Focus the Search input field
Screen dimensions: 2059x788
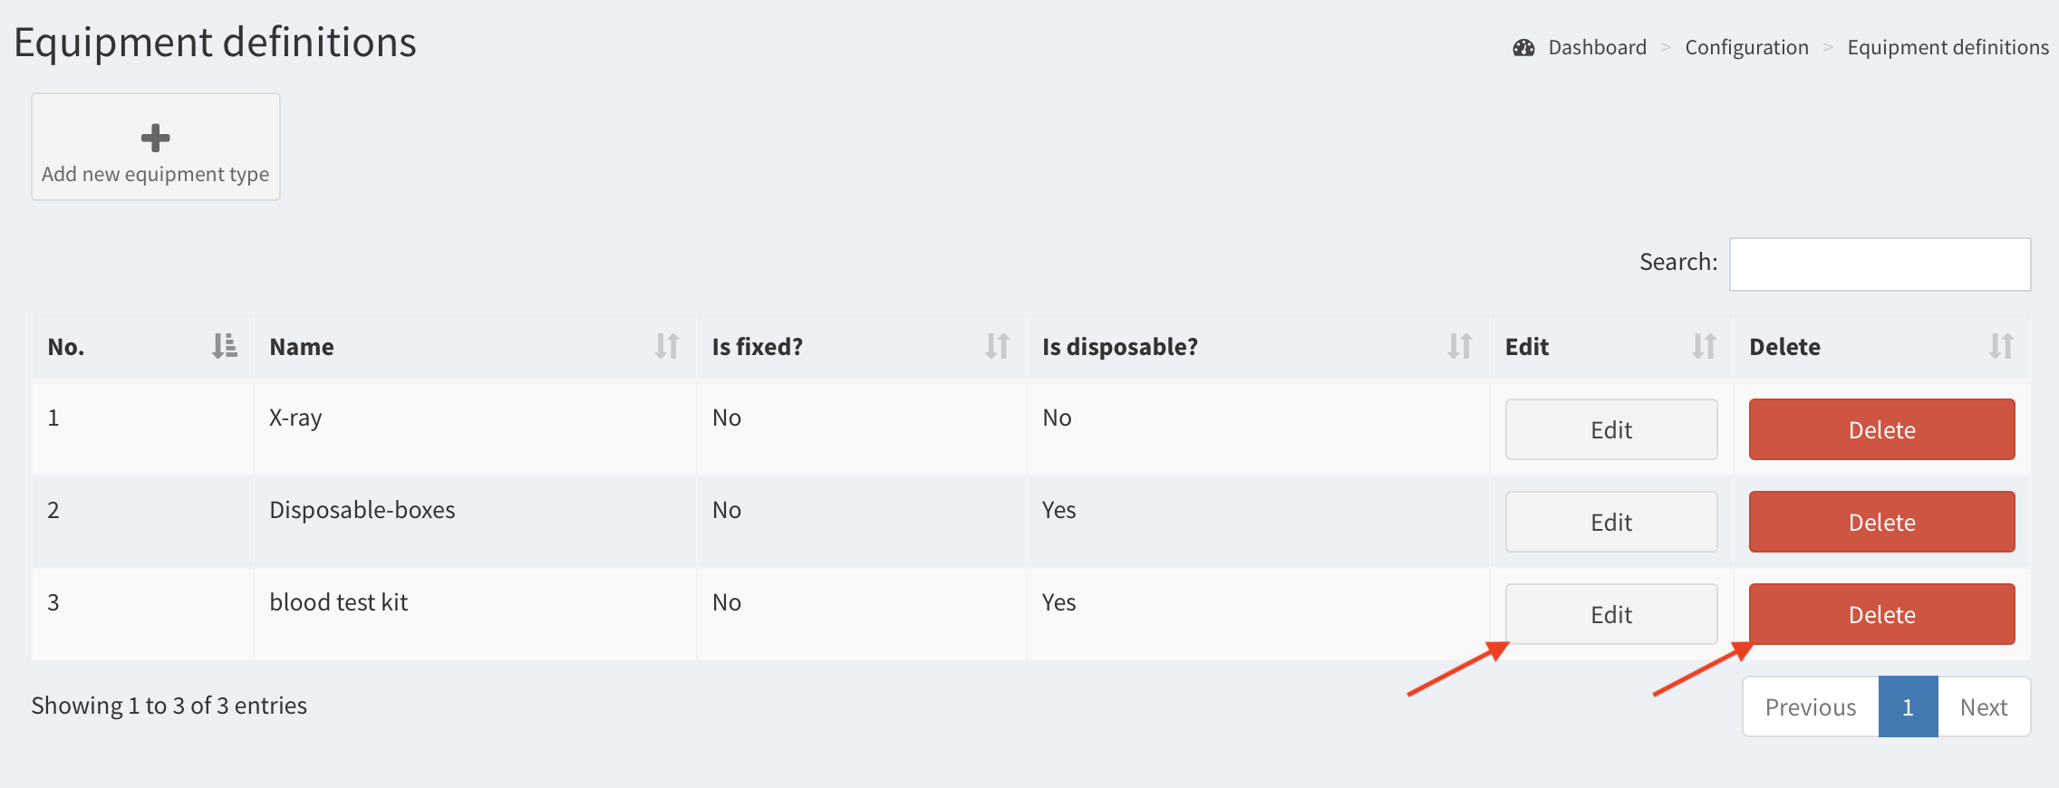tap(1880, 264)
